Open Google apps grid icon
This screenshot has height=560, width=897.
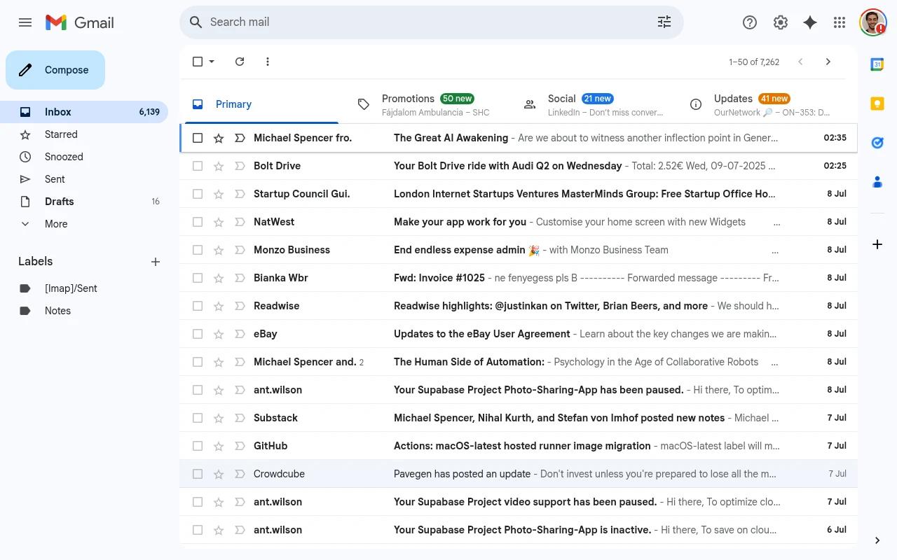[840, 22]
